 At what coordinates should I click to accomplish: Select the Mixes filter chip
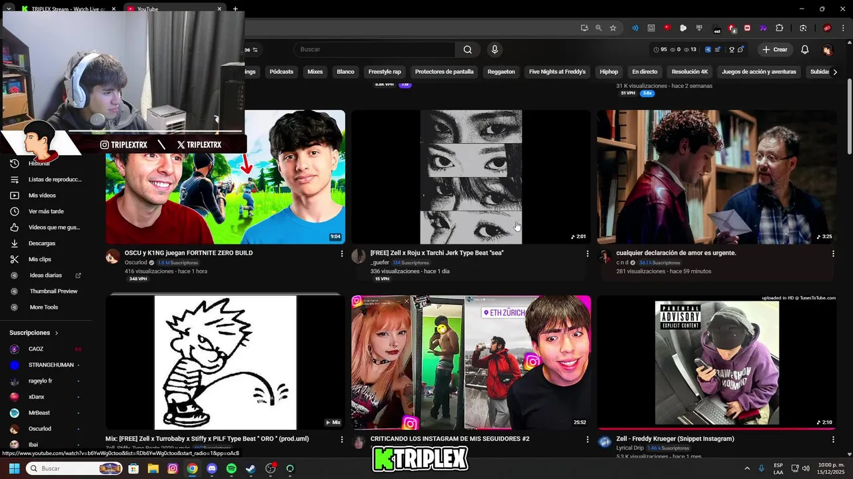pos(315,72)
